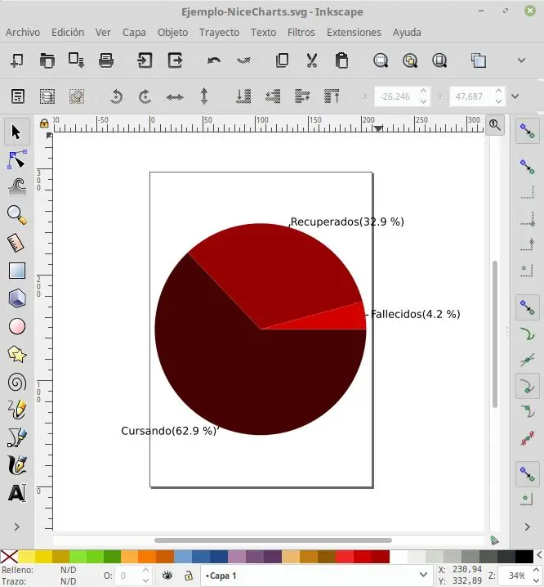
Task: Choose the Ellipse circle tool
Action: (x=17, y=326)
